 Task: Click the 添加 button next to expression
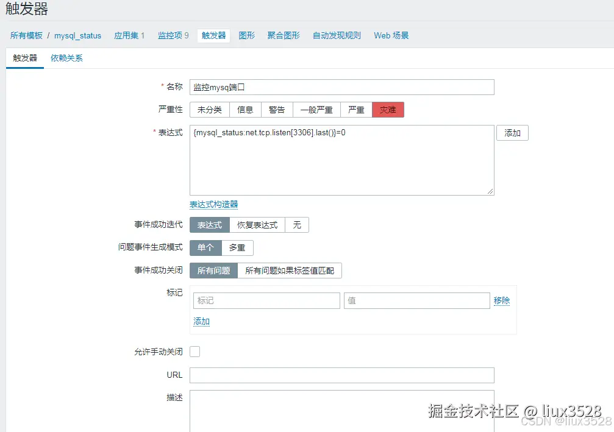tap(512, 132)
